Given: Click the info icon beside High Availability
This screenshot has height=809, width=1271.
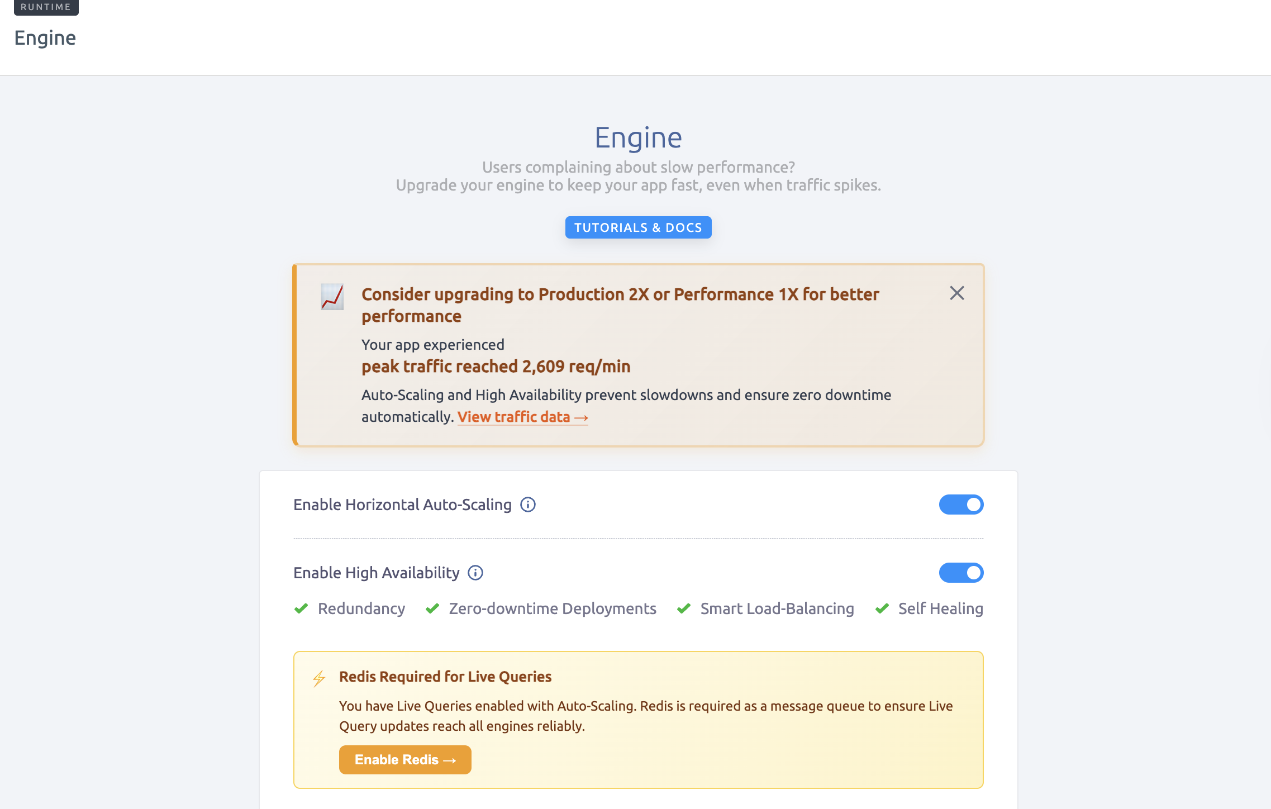Looking at the screenshot, I should pyautogui.click(x=475, y=573).
